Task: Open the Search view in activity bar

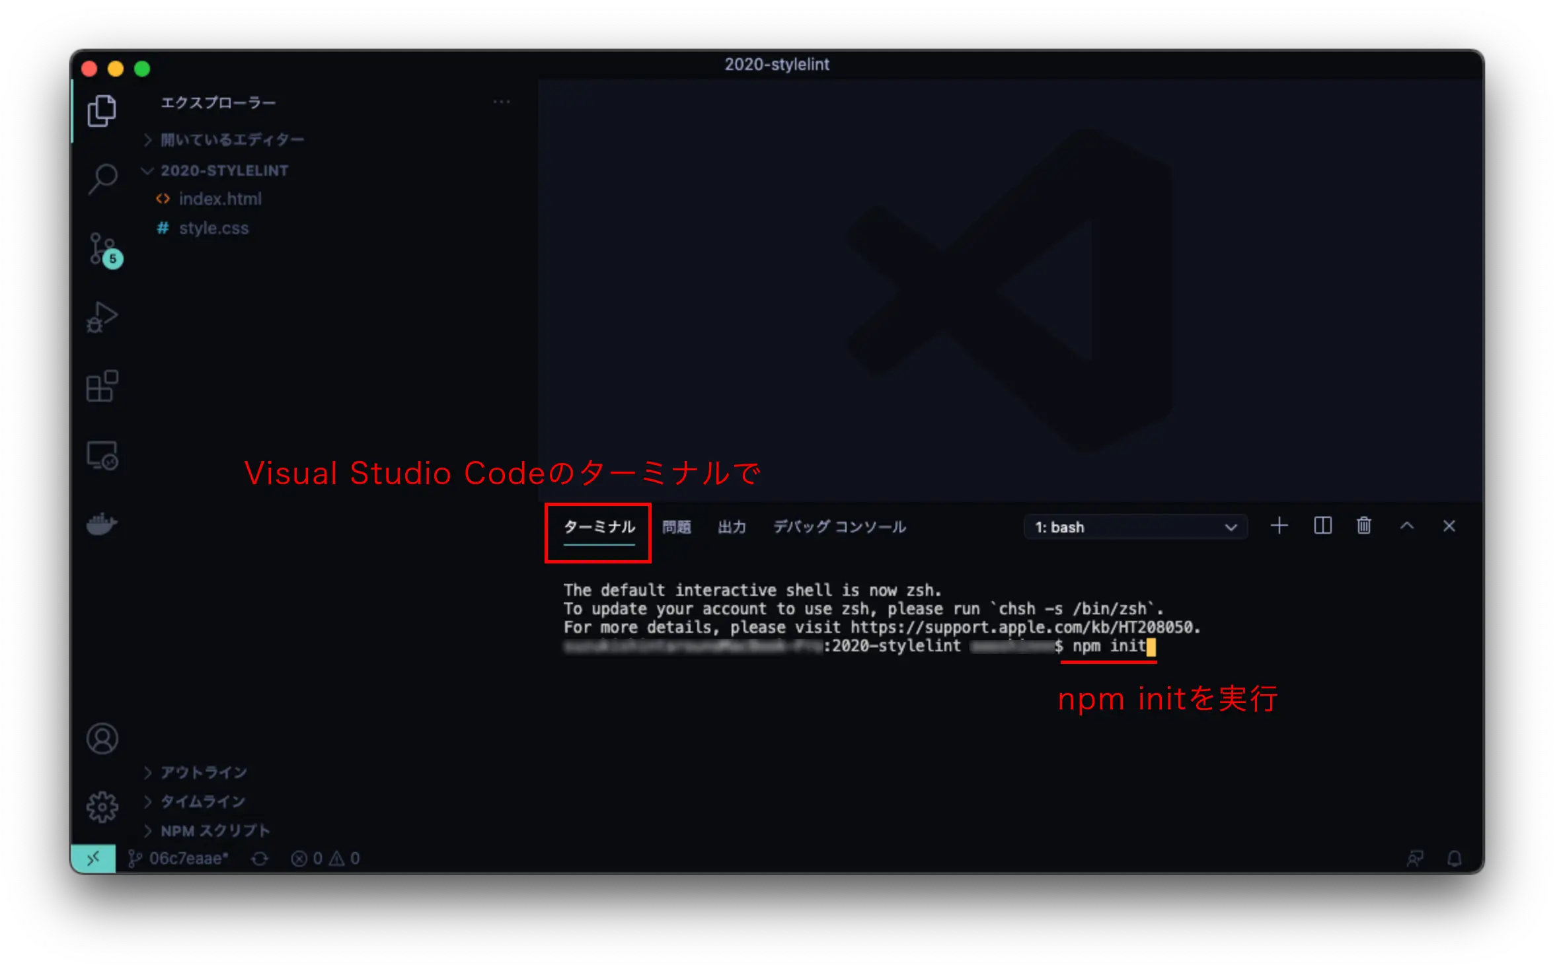Action: [102, 178]
